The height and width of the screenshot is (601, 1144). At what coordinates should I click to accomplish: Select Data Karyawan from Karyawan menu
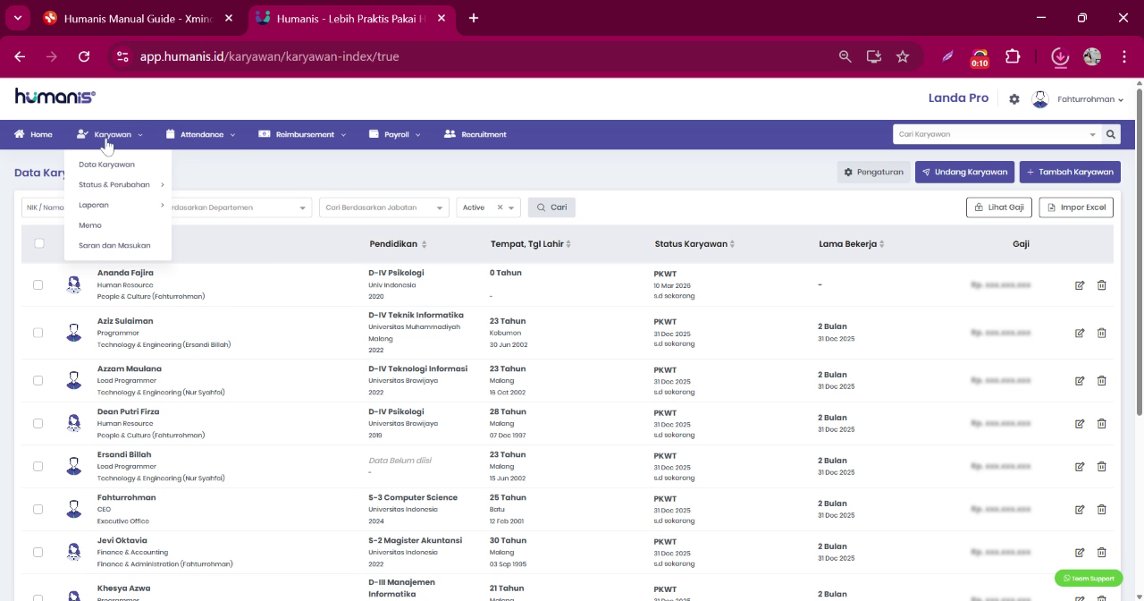106,165
